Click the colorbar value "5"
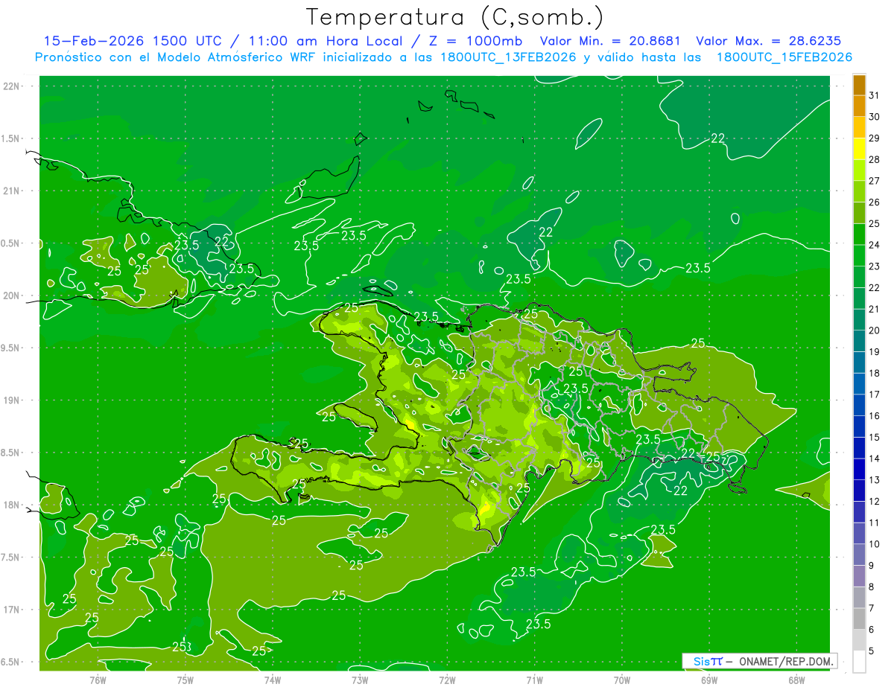Screen dimensions: 894x690 tap(872, 651)
